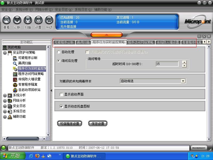Click the 系统日志 tree node icon
Viewport: 213px width, 160px height.
coord(10,111)
